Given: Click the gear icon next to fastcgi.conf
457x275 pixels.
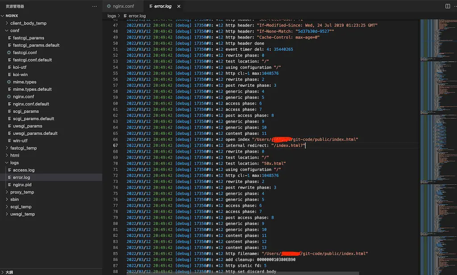Looking at the screenshot, I should 9,53.
